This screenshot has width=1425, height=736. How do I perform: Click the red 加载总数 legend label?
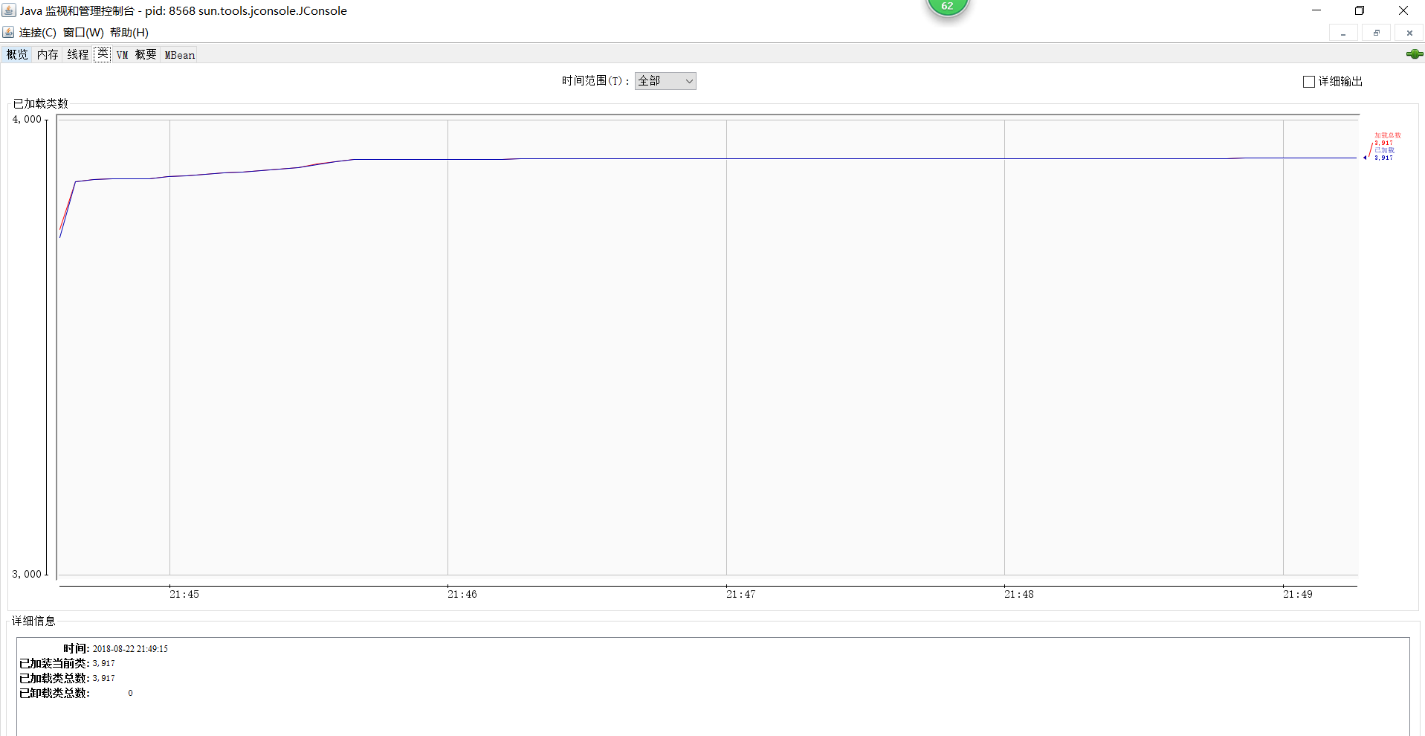coord(1387,135)
